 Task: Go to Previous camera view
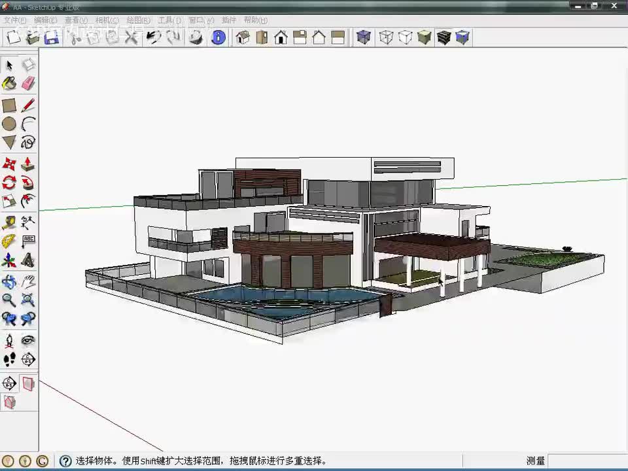click(x=9, y=319)
